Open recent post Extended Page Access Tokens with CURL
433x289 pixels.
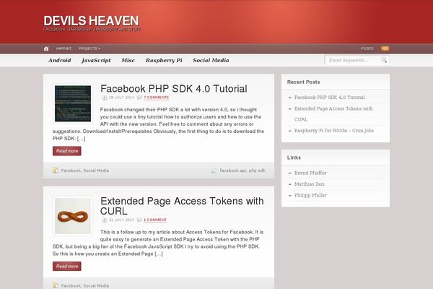click(x=333, y=114)
